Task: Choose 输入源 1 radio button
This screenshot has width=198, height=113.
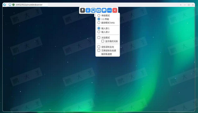Action: [99, 28]
